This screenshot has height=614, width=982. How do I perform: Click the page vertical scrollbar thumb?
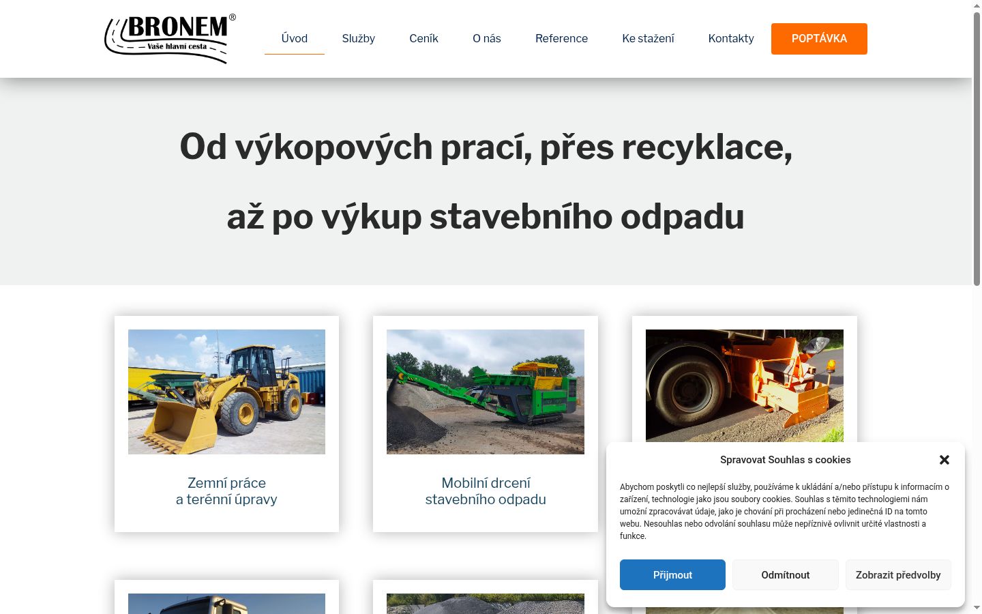977,149
